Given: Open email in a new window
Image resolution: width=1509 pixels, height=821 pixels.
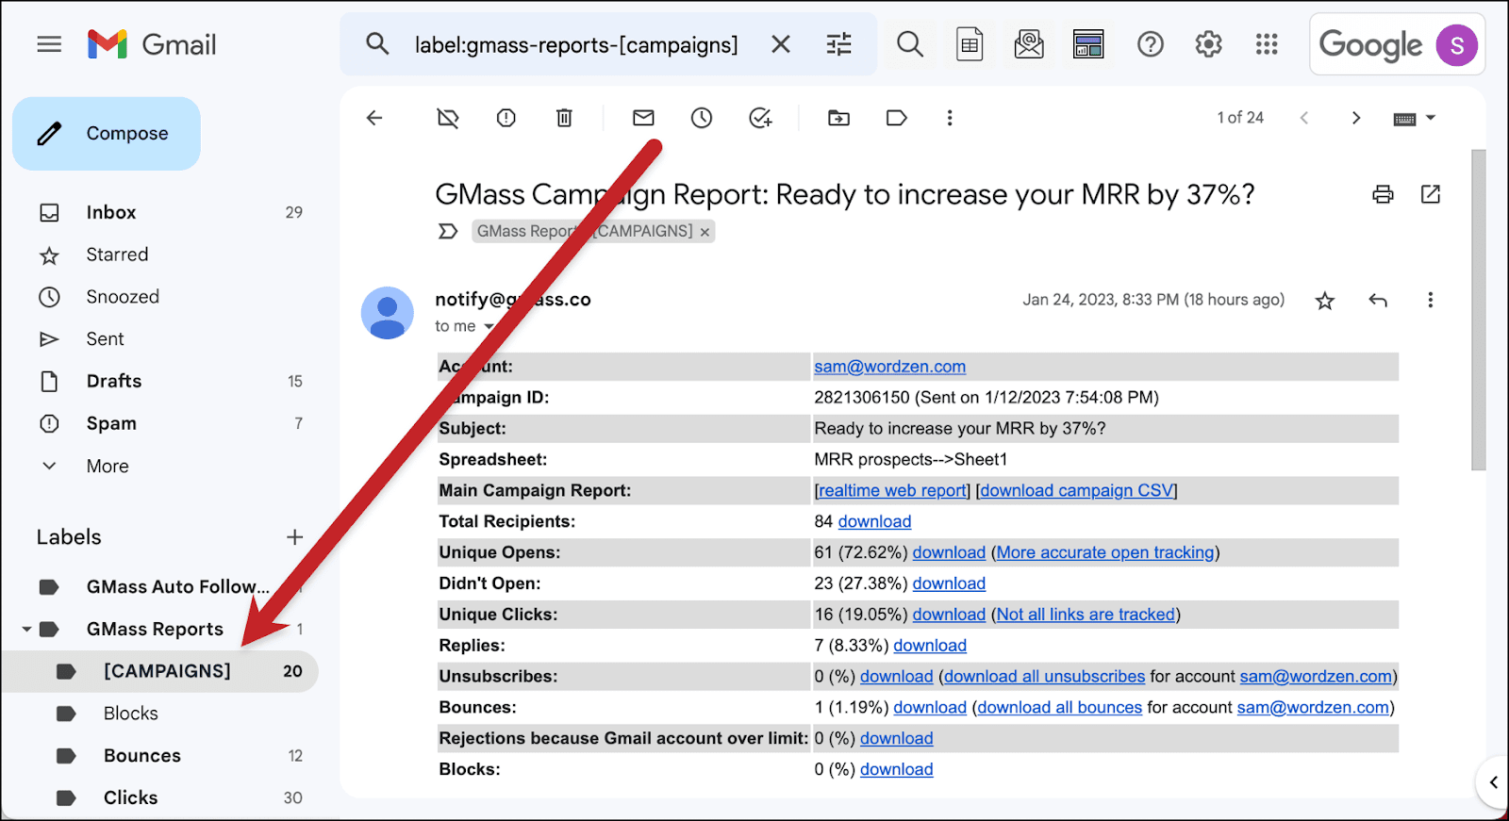Looking at the screenshot, I should click(1431, 194).
